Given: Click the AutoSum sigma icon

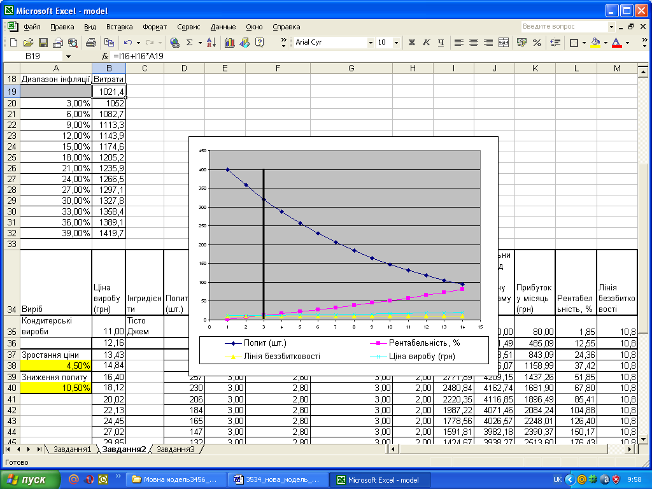Looking at the screenshot, I should coord(189,43).
